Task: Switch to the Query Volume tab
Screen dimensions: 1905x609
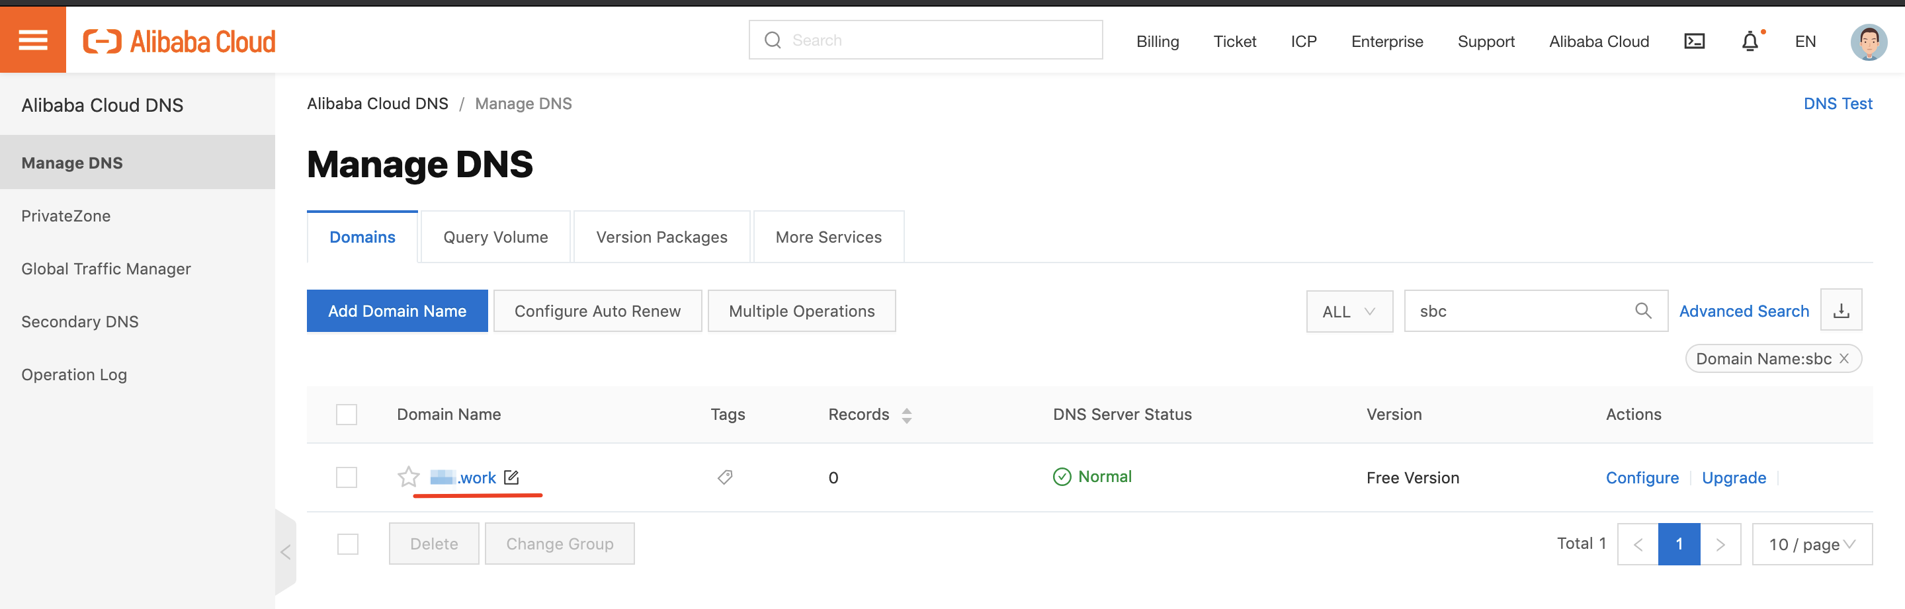Action: click(x=495, y=237)
